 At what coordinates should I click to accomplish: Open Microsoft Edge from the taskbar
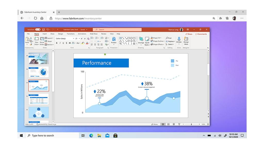pos(91,136)
